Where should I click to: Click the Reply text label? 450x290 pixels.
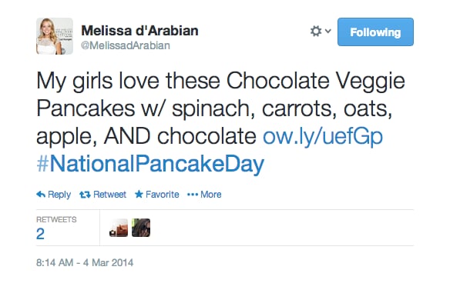click(x=59, y=195)
